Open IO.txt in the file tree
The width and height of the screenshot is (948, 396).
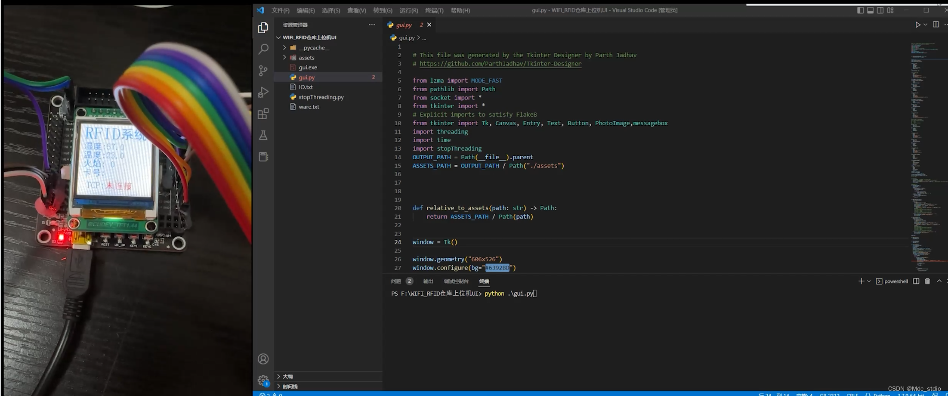click(328, 87)
